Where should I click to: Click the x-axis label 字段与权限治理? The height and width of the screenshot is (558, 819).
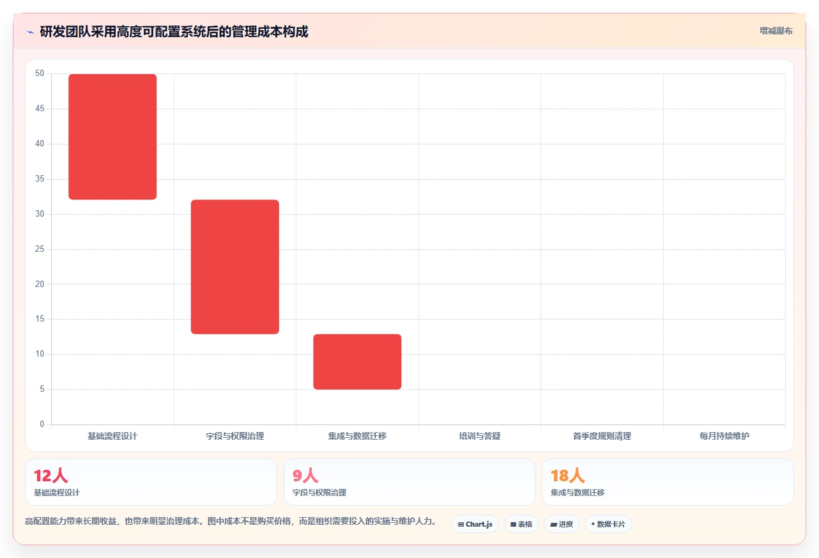[235, 436]
